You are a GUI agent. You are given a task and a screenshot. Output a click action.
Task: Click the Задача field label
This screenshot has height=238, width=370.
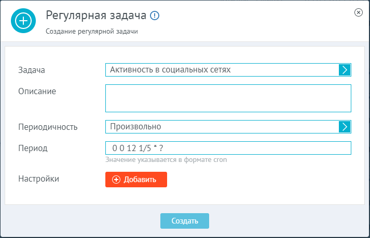(32, 70)
